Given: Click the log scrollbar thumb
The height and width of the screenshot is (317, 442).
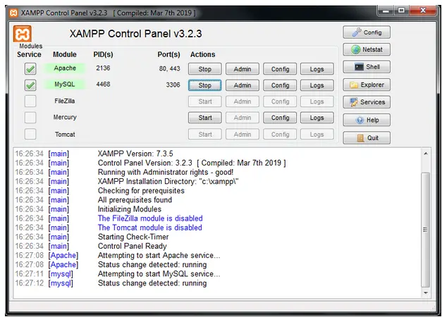Looking at the screenshot, I should point(426,230).
